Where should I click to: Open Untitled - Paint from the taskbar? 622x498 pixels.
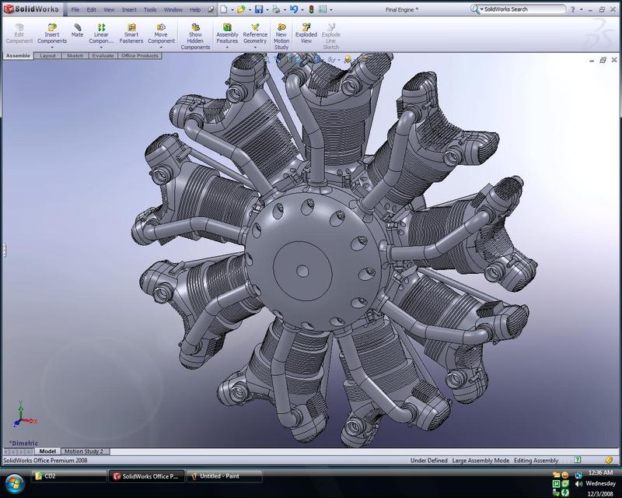pyautogui.click(x=220, y=477)
